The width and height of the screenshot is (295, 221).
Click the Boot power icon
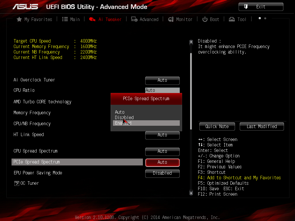205,19
